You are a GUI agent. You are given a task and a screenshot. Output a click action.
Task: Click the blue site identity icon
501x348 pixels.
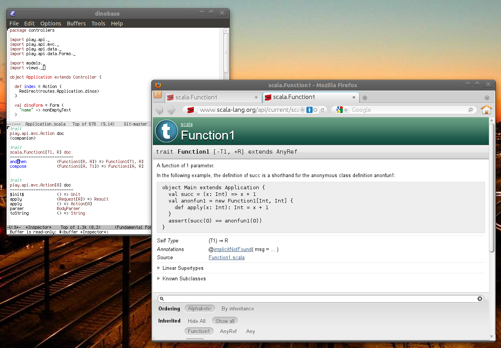point(309,110)
